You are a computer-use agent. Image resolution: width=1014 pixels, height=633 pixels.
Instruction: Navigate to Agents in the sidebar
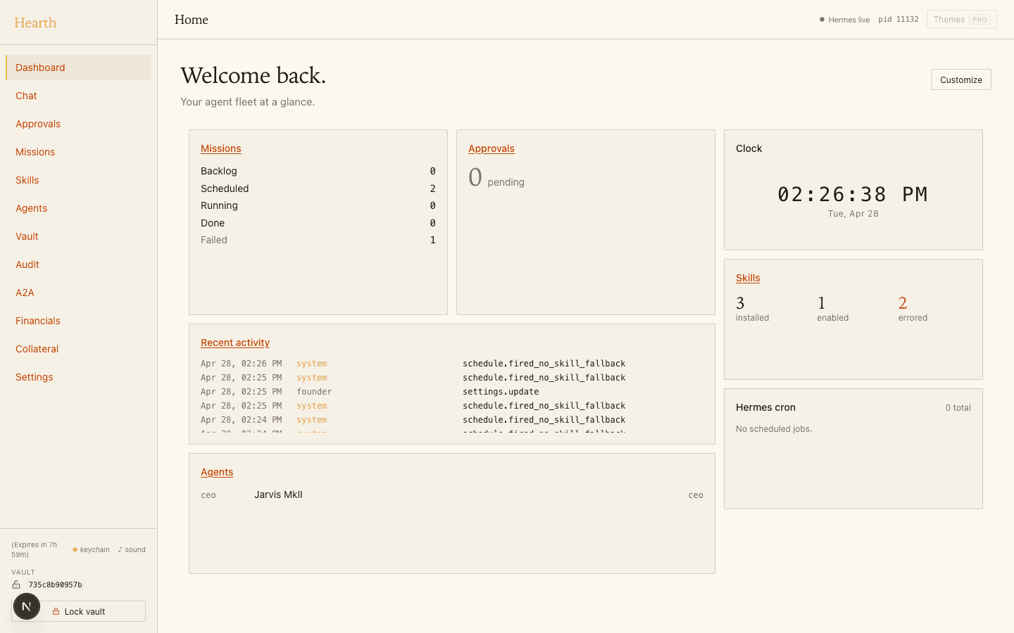[x=78, y=208]
